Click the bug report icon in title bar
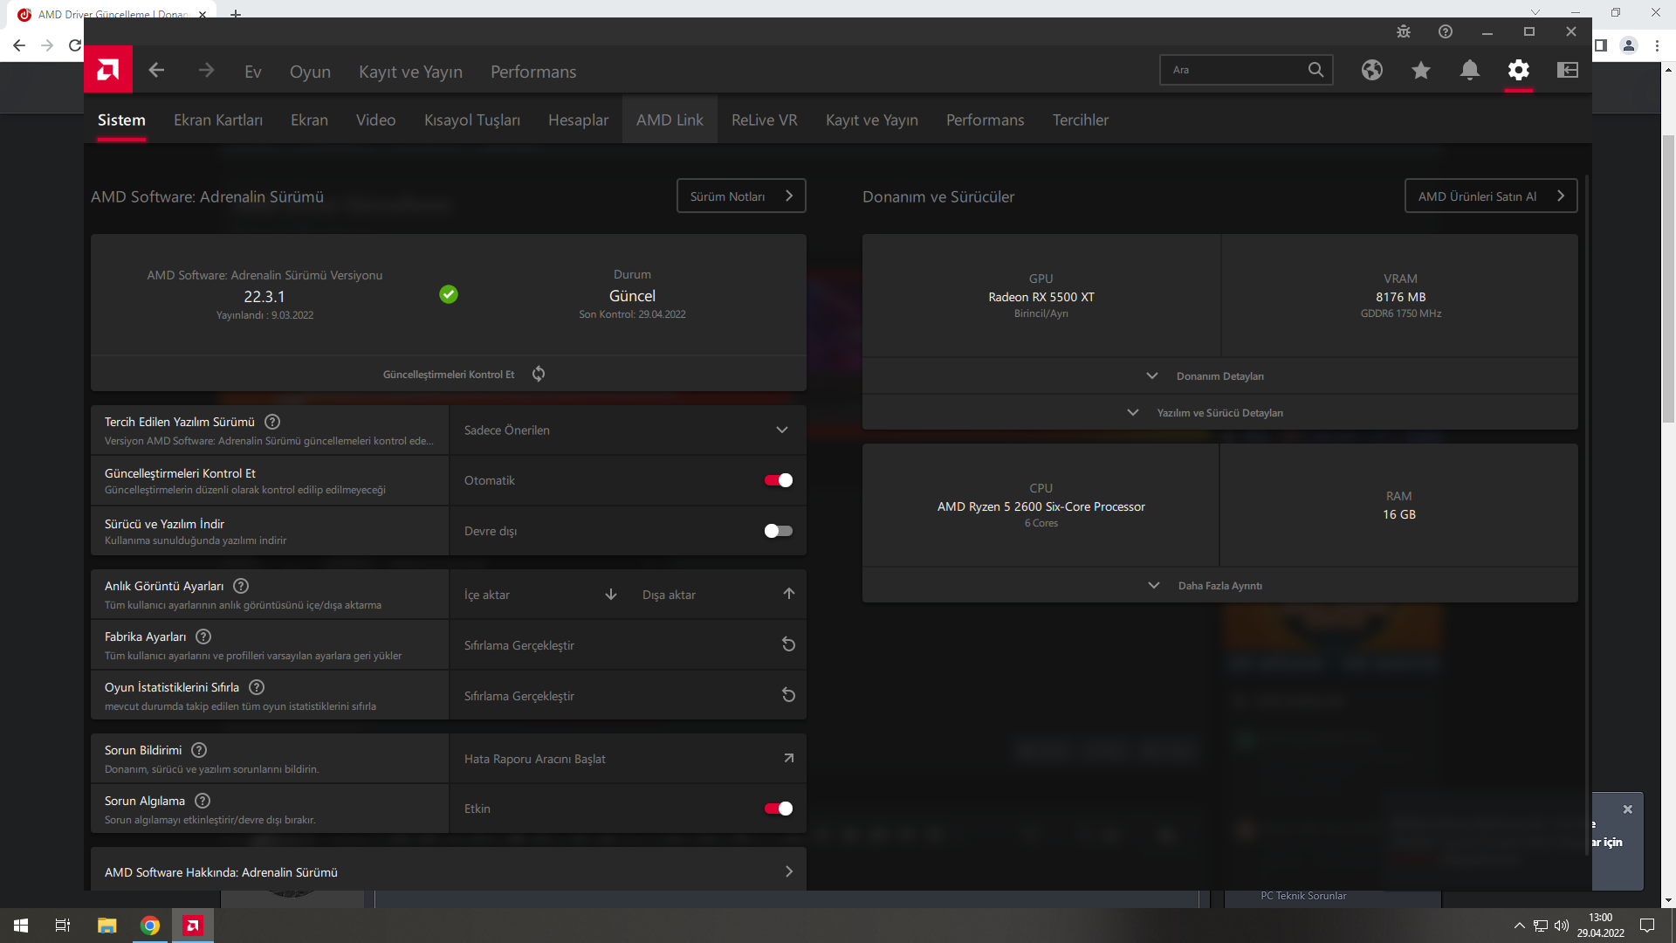The image size is (1676, 943). click(1404, 31)
